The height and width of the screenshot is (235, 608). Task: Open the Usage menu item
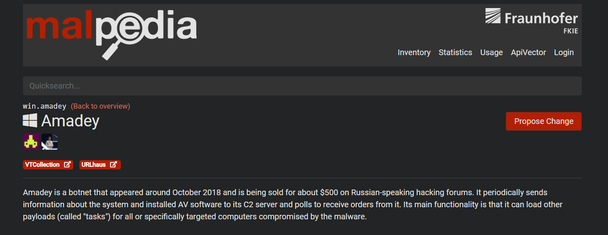click(x=491, y=52)
